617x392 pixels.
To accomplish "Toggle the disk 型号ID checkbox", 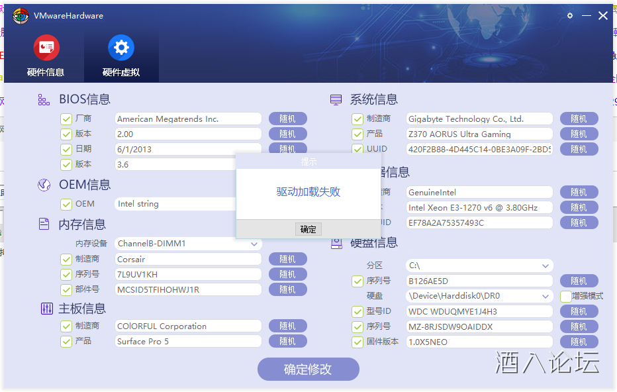I will pos(357,312).
